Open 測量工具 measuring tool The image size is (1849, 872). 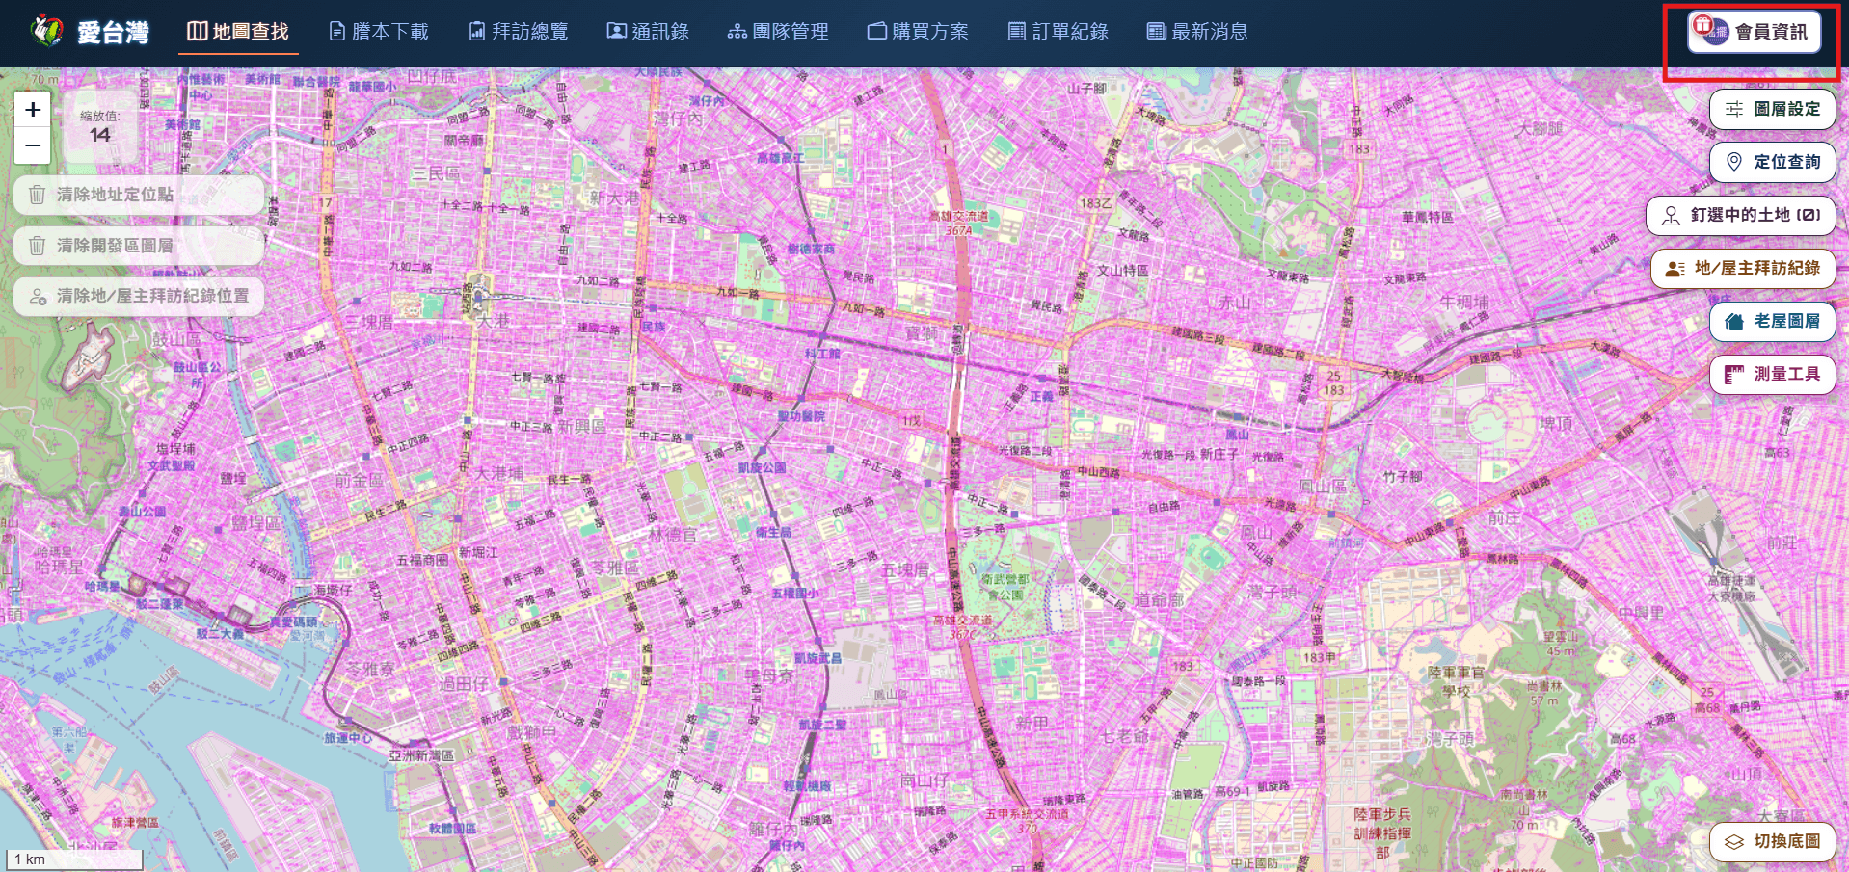pyautogui.click(x=1772, y=374)
